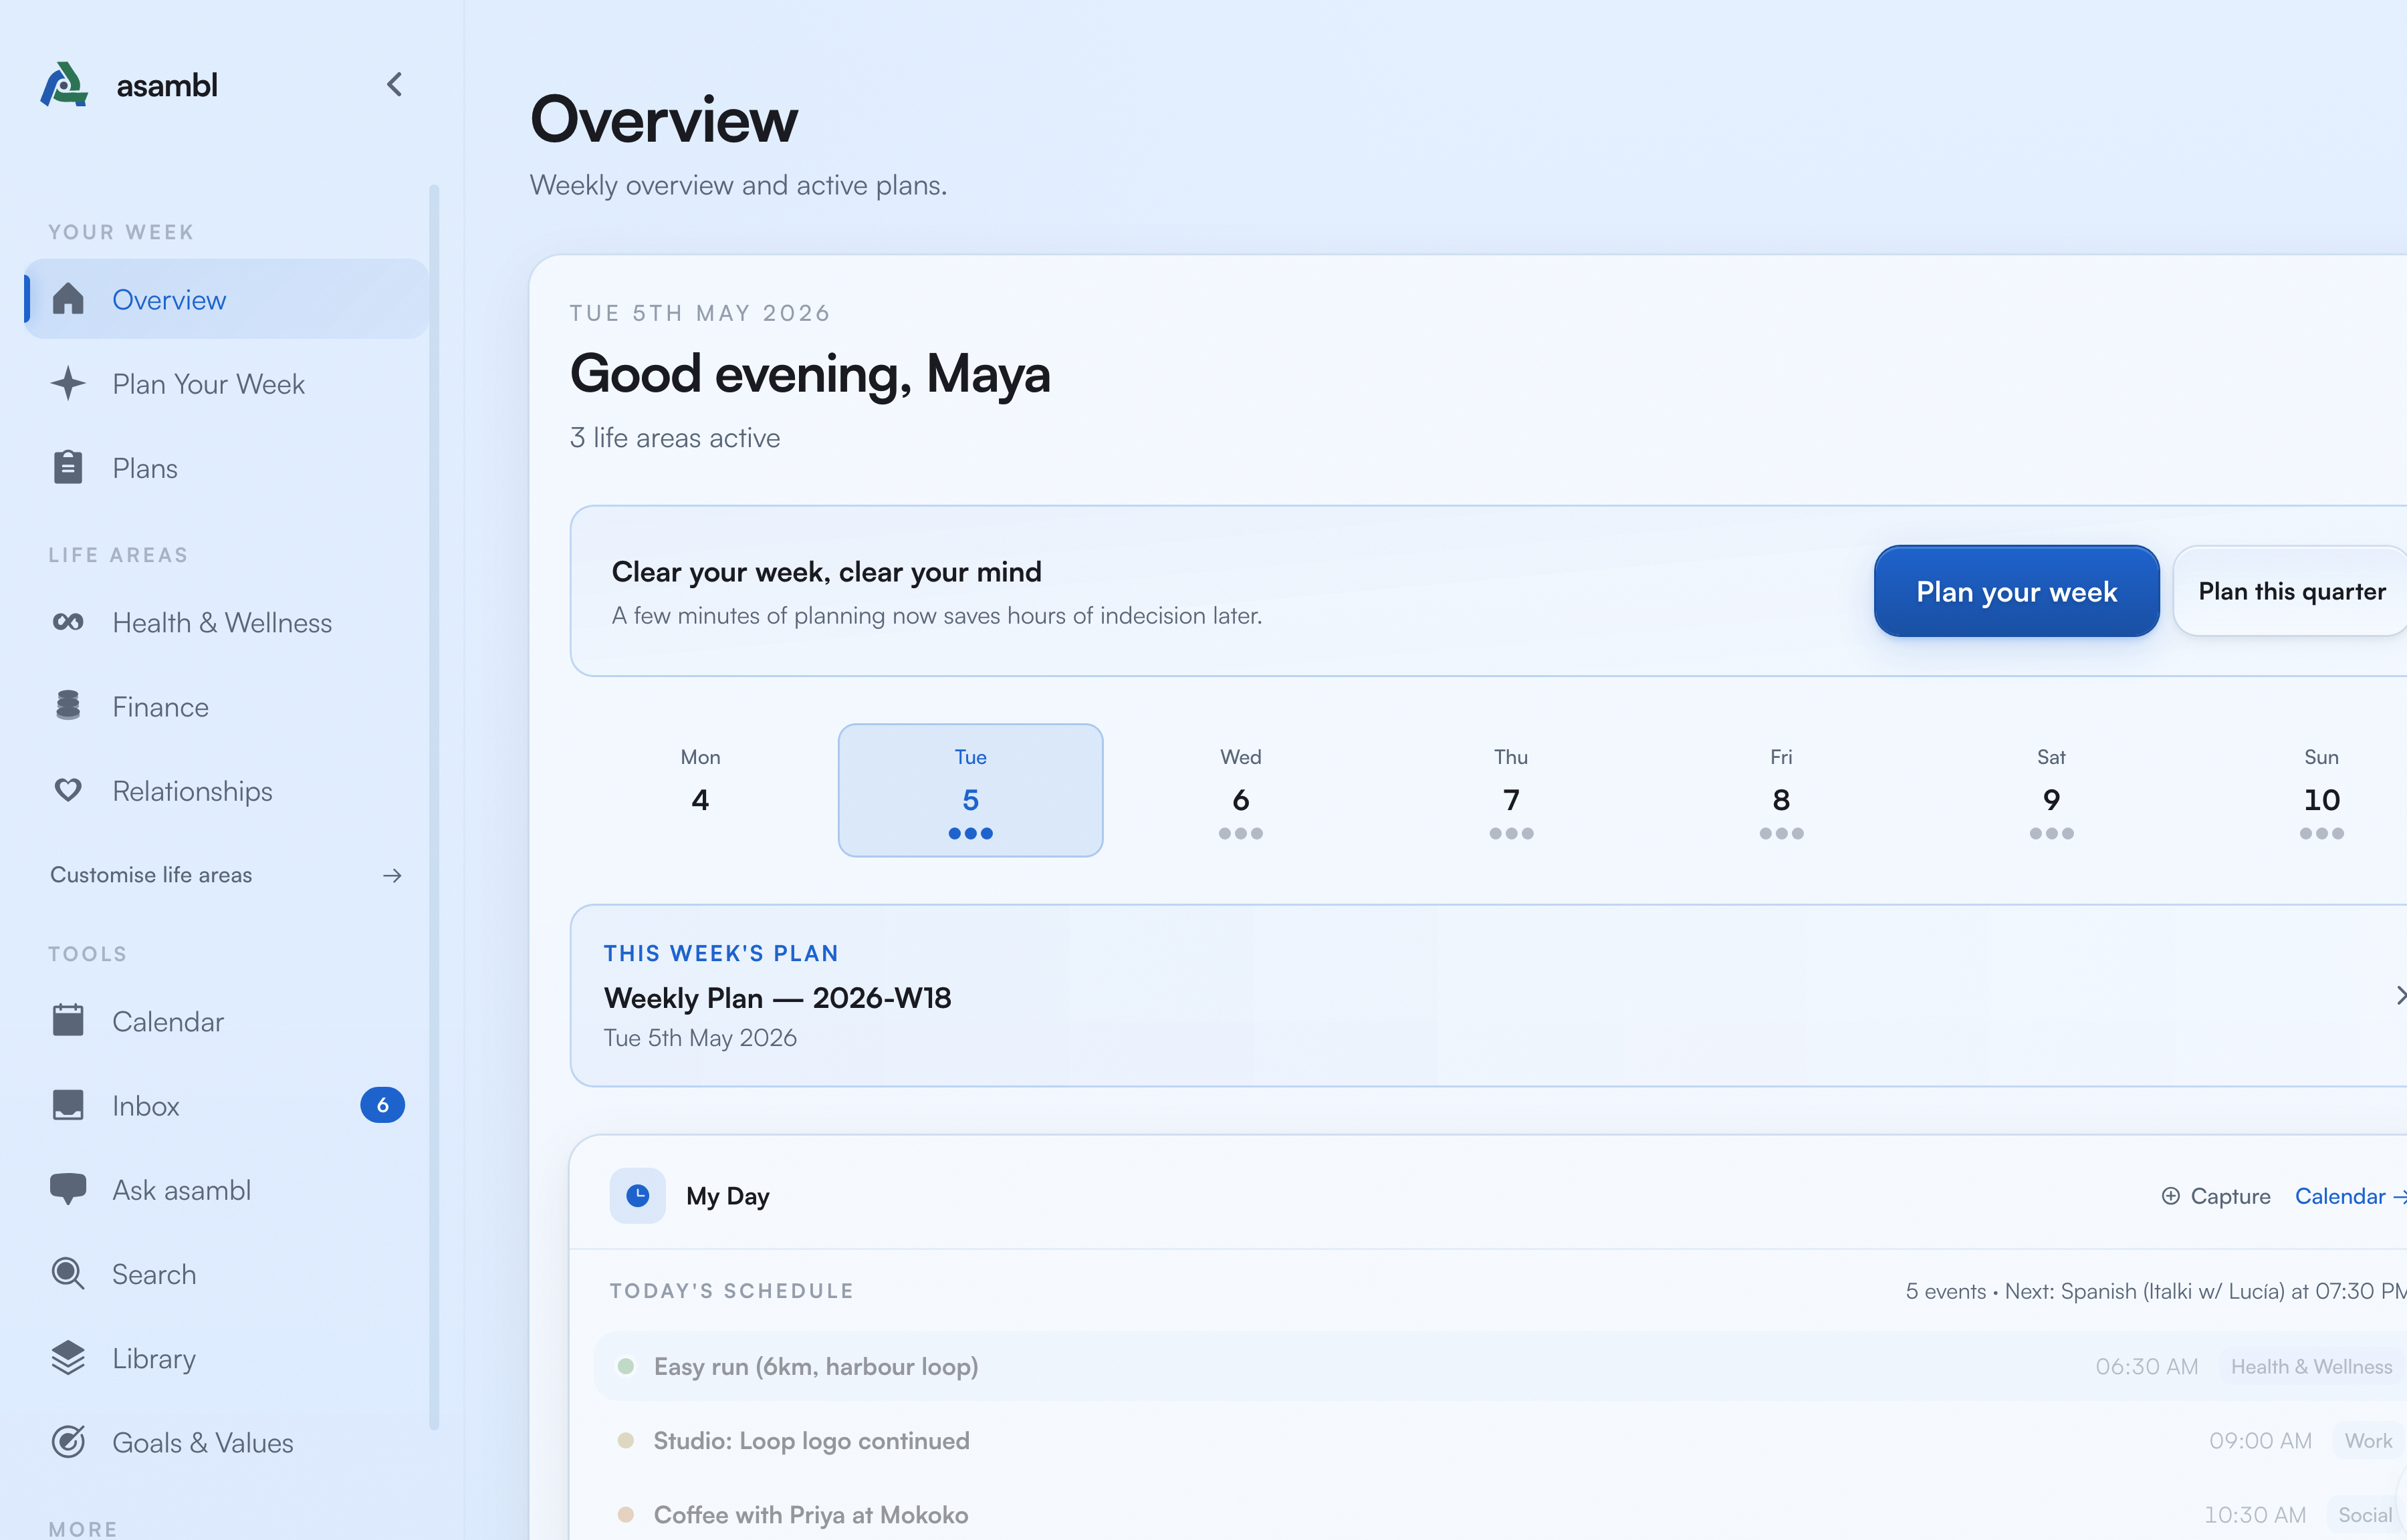This screenshot has height=1540, width=2407.
Task: Open Health & Wellness life area
Action: (227, 622)
